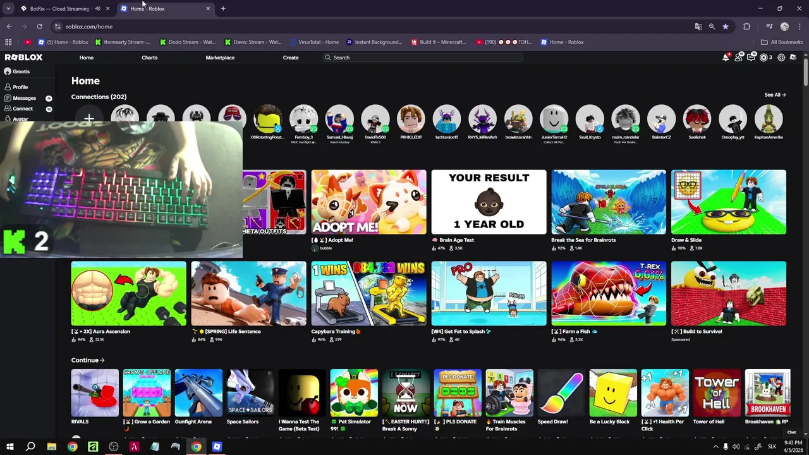Open Charts in Roblox navbar

pos(150,58)
